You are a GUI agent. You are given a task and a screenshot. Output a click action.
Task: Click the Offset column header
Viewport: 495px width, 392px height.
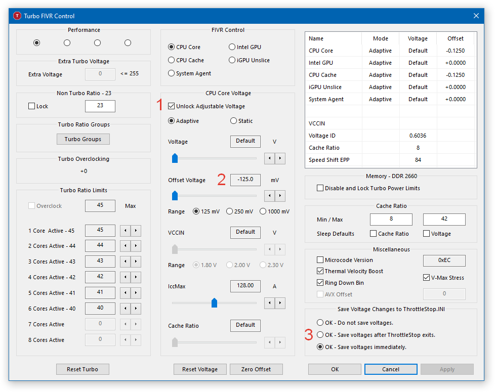455,38
